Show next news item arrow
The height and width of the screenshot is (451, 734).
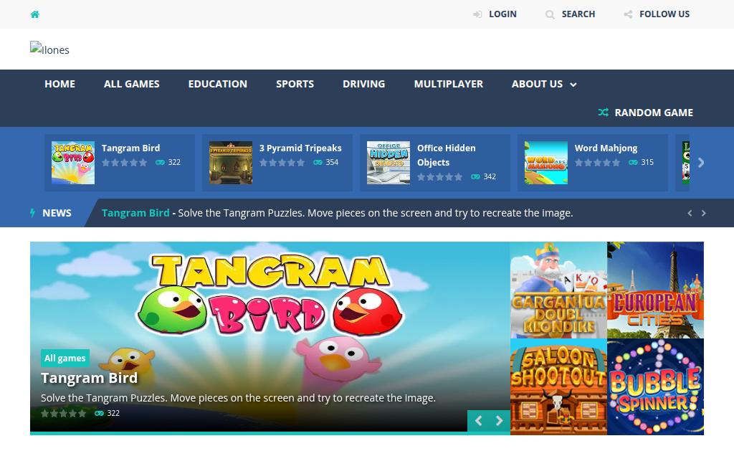(704, 213)
